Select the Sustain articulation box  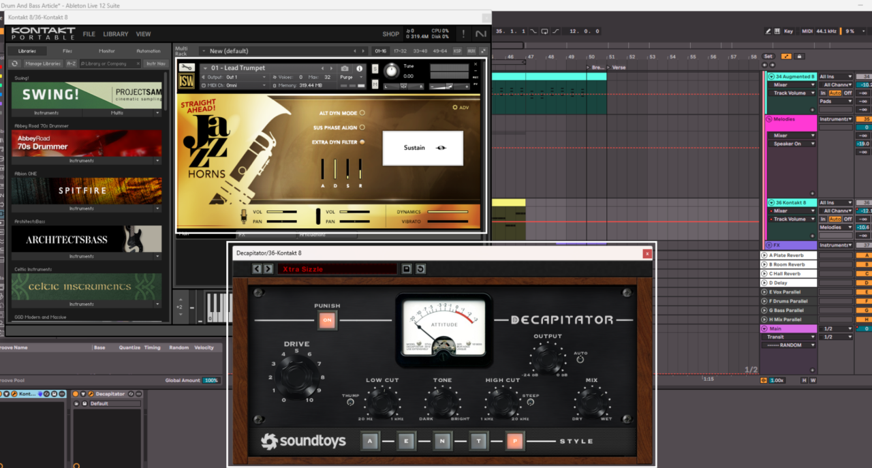(423, 148)
